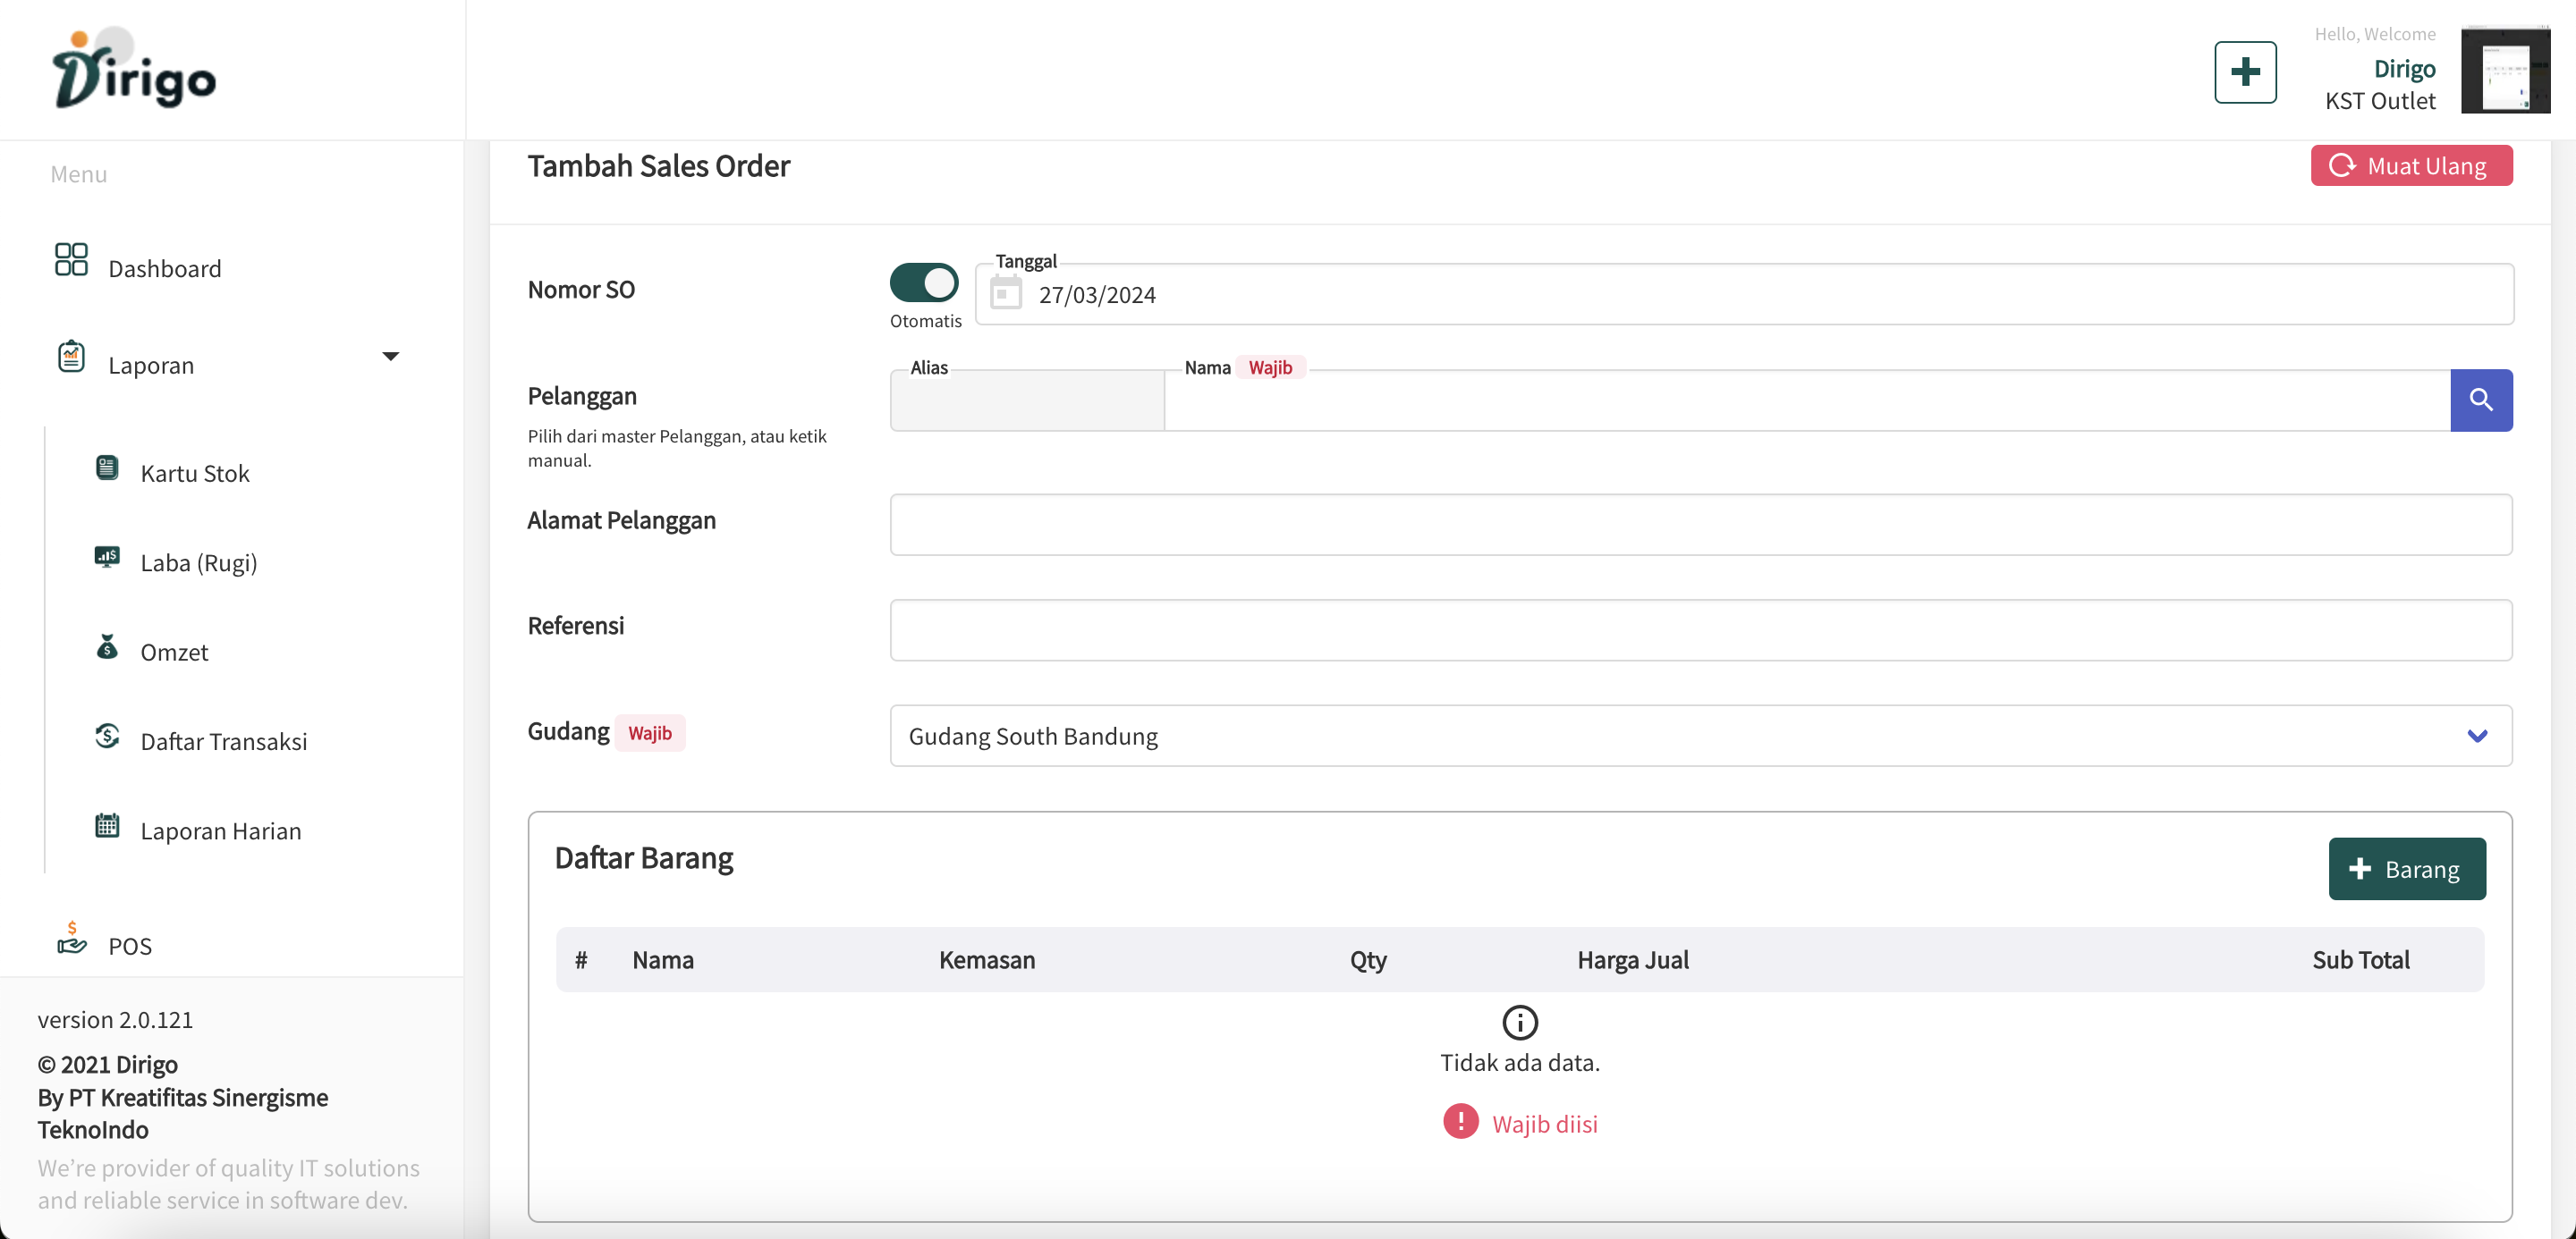Image resolution: width=2576 pixels, height=1239 pixels.
Task: Click the Dashboard grid icon
Action: 71,260
